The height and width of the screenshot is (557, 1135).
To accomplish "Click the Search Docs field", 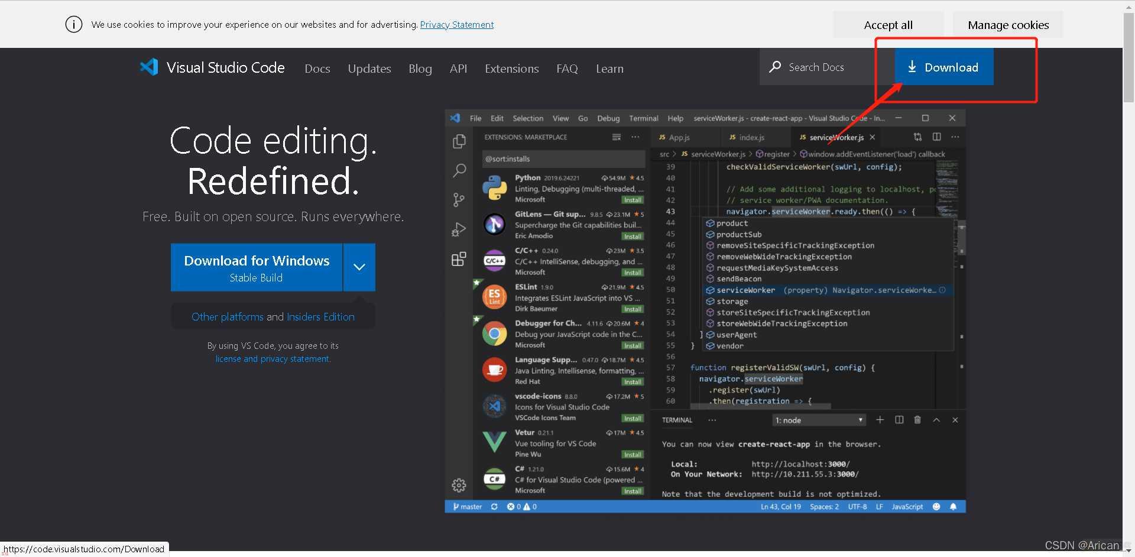I will (x=826, y=67).
